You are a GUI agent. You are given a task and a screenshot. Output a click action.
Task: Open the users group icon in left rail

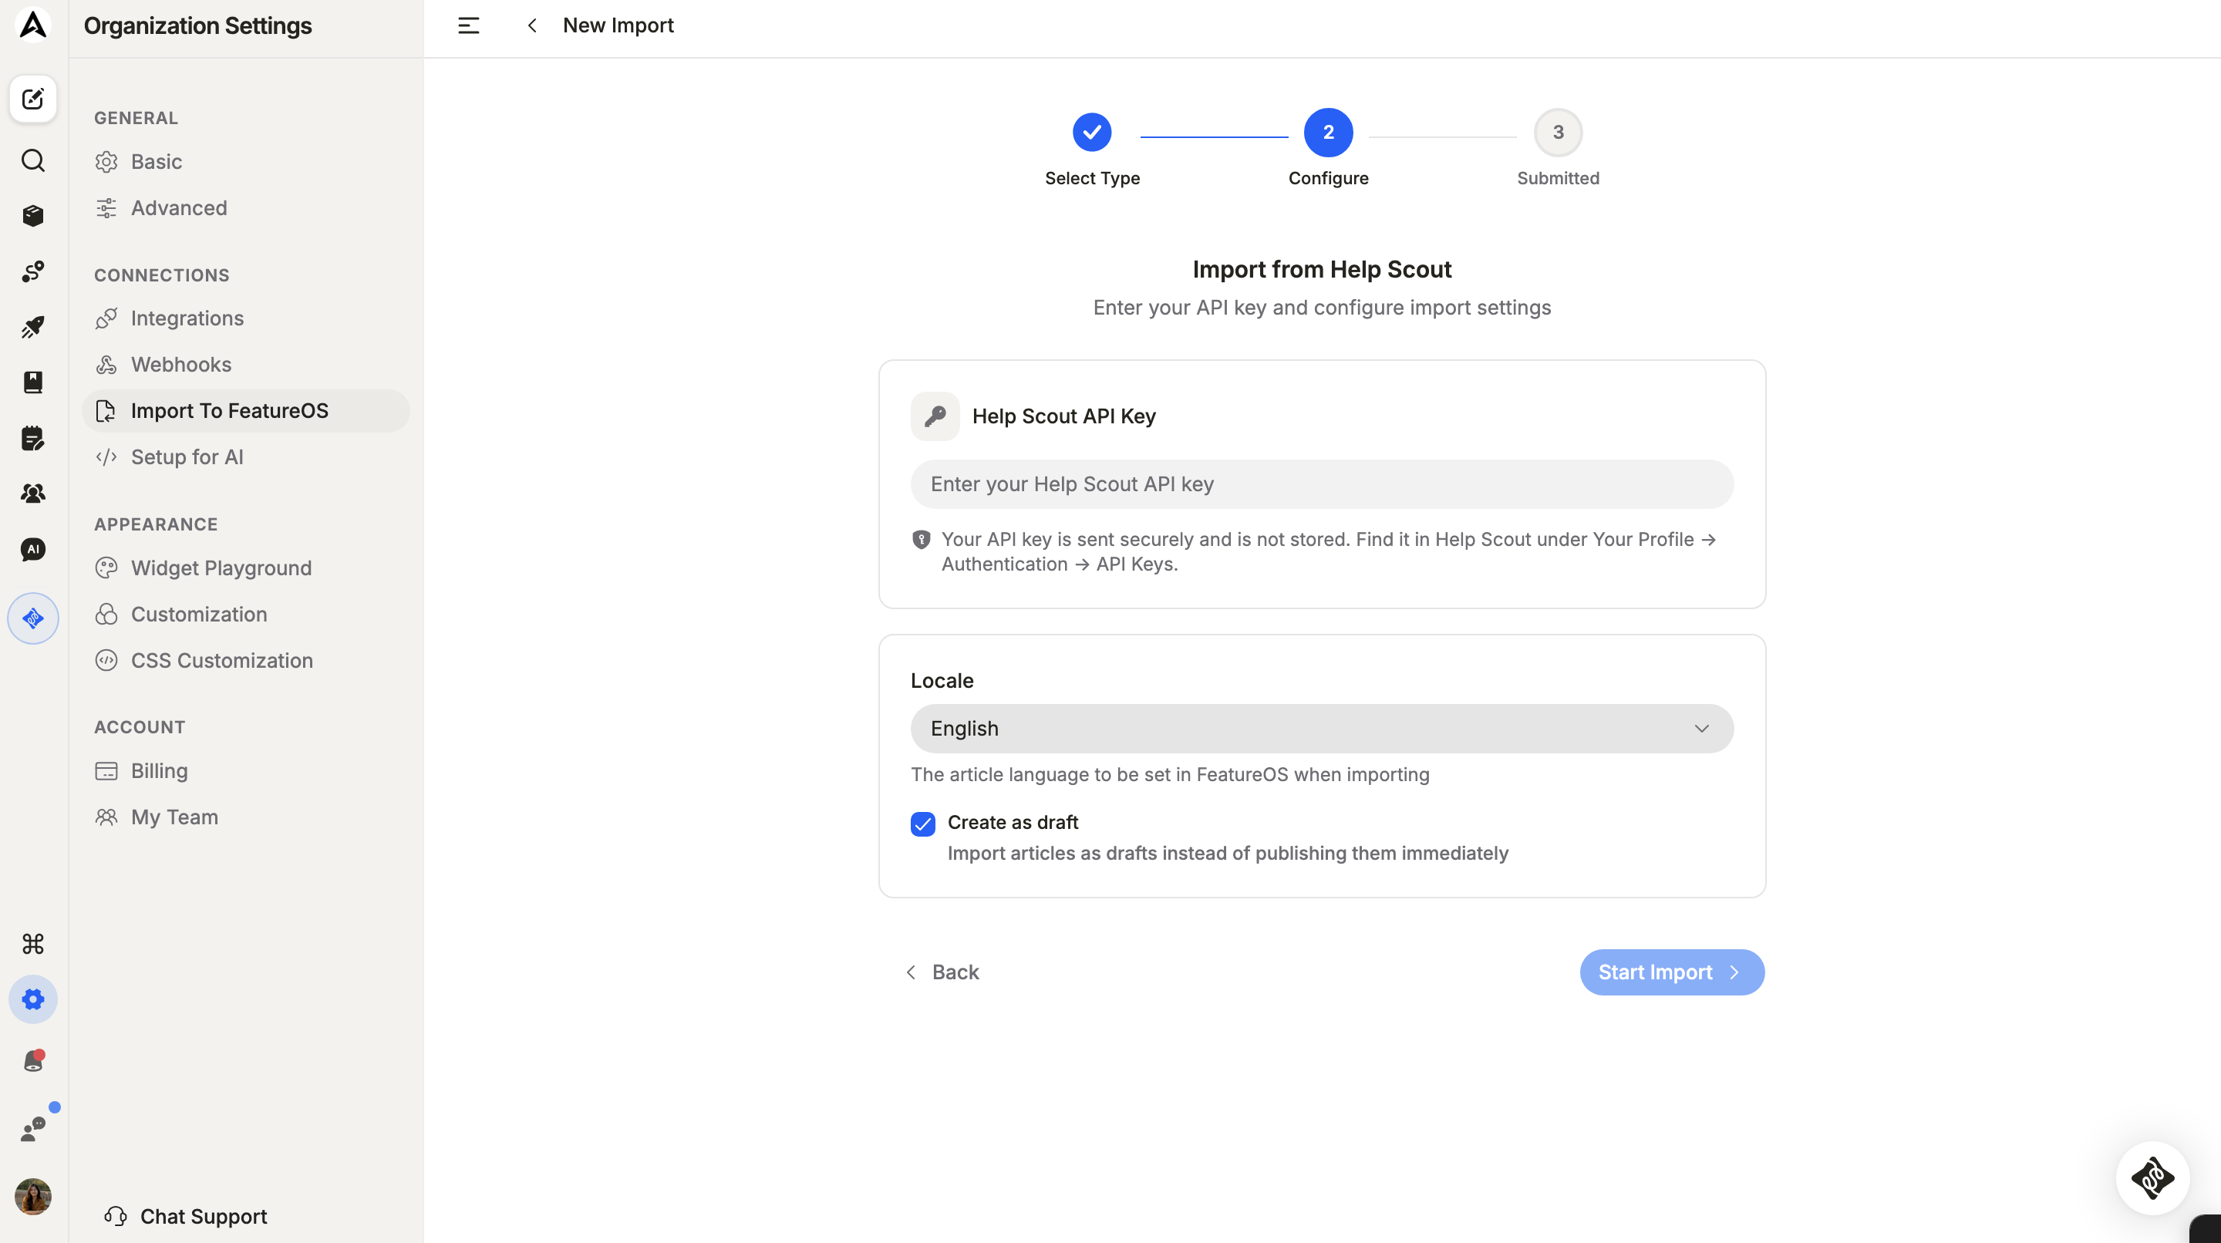click(x=32, y=493)
